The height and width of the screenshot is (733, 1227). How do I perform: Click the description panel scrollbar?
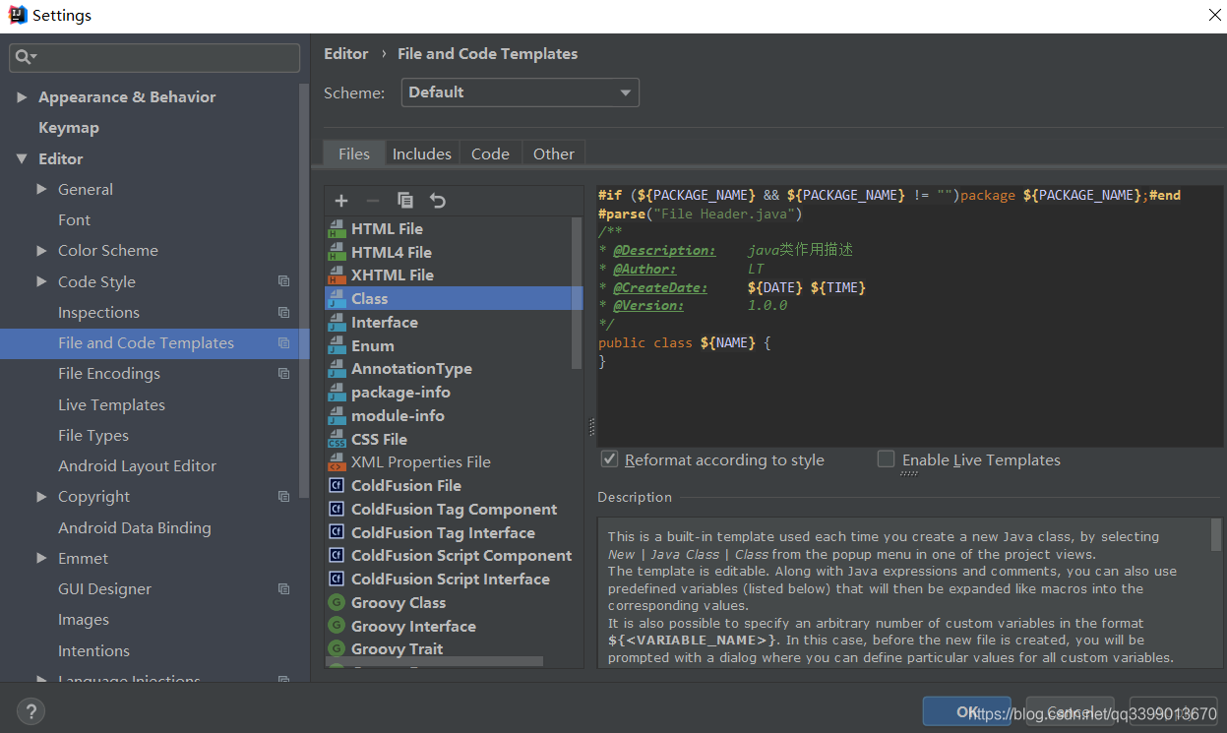(x=1216, y=535)
